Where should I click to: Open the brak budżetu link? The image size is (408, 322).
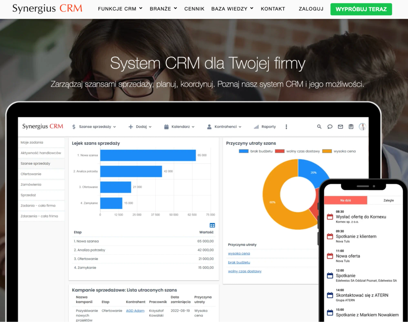tap(239, 262)
